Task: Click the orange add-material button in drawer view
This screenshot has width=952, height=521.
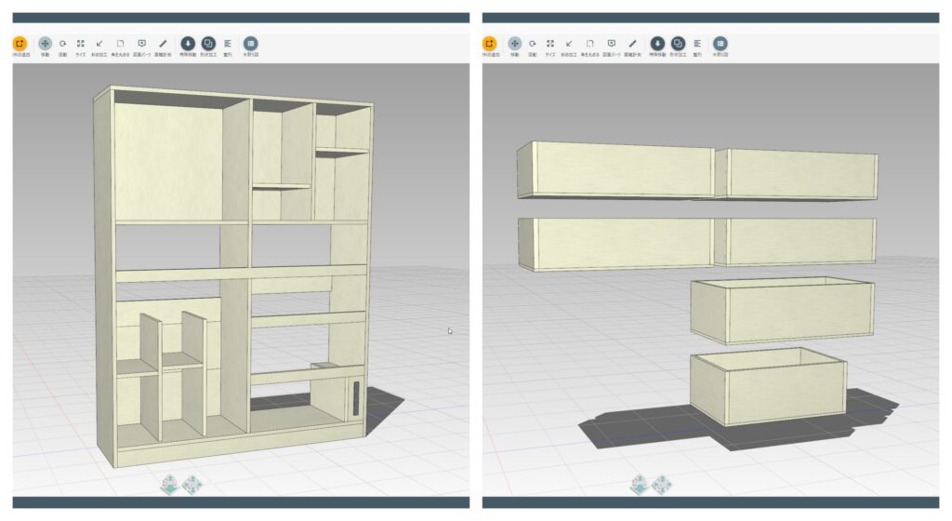Action: 490,44
